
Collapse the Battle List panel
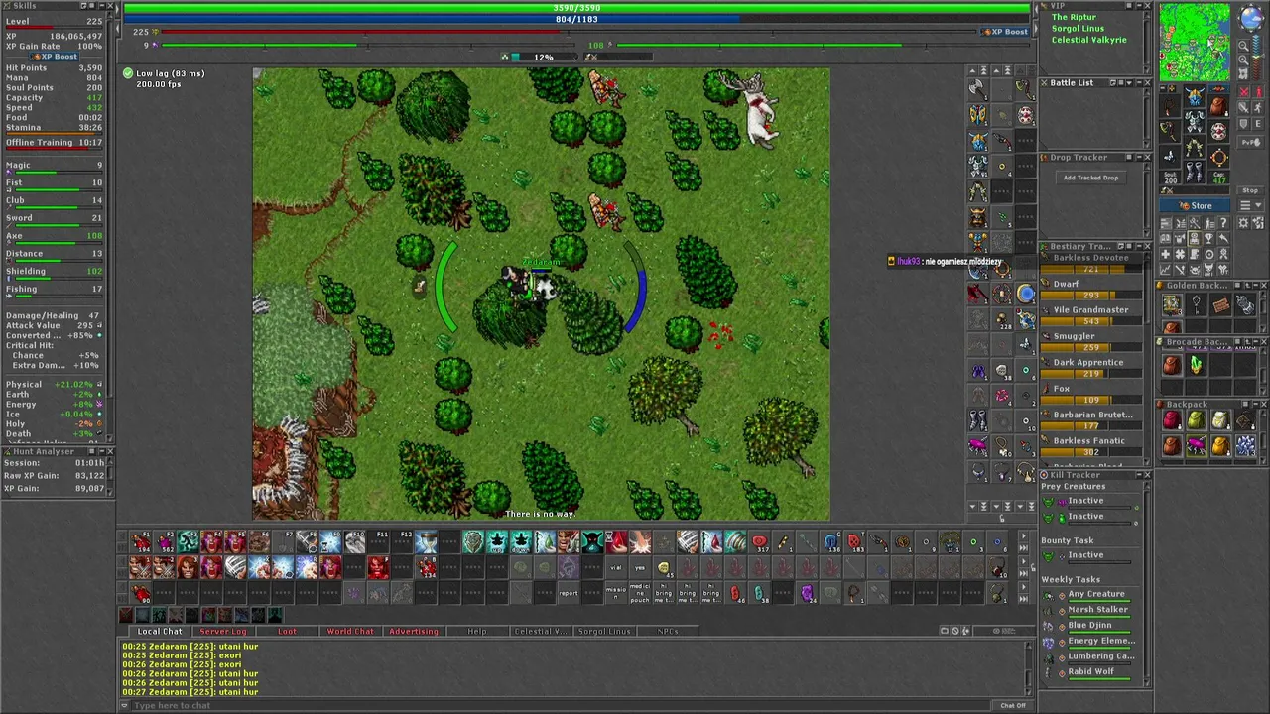coord(1139,82)
